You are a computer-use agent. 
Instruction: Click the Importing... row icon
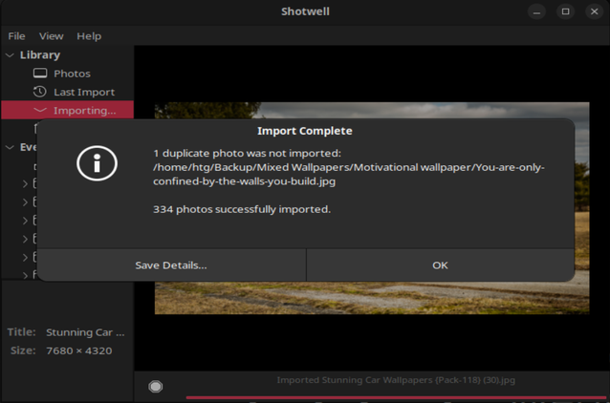point(40,110)
